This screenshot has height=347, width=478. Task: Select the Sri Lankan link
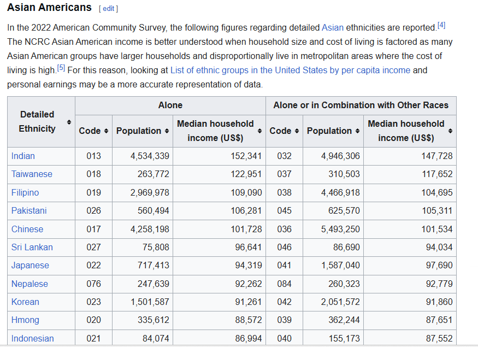pos(32,248)
